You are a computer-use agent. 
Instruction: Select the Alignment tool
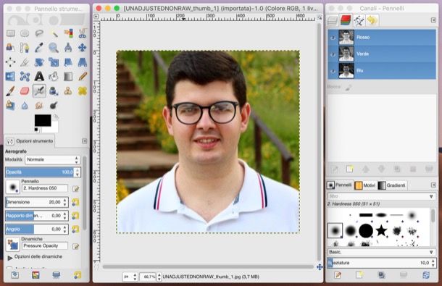(x=10, y=62)
